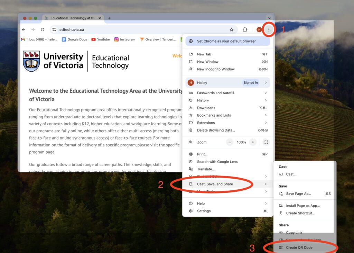Close the Educational Technology tab
Viewport: 354px width, 253px height.
point(100,18)
